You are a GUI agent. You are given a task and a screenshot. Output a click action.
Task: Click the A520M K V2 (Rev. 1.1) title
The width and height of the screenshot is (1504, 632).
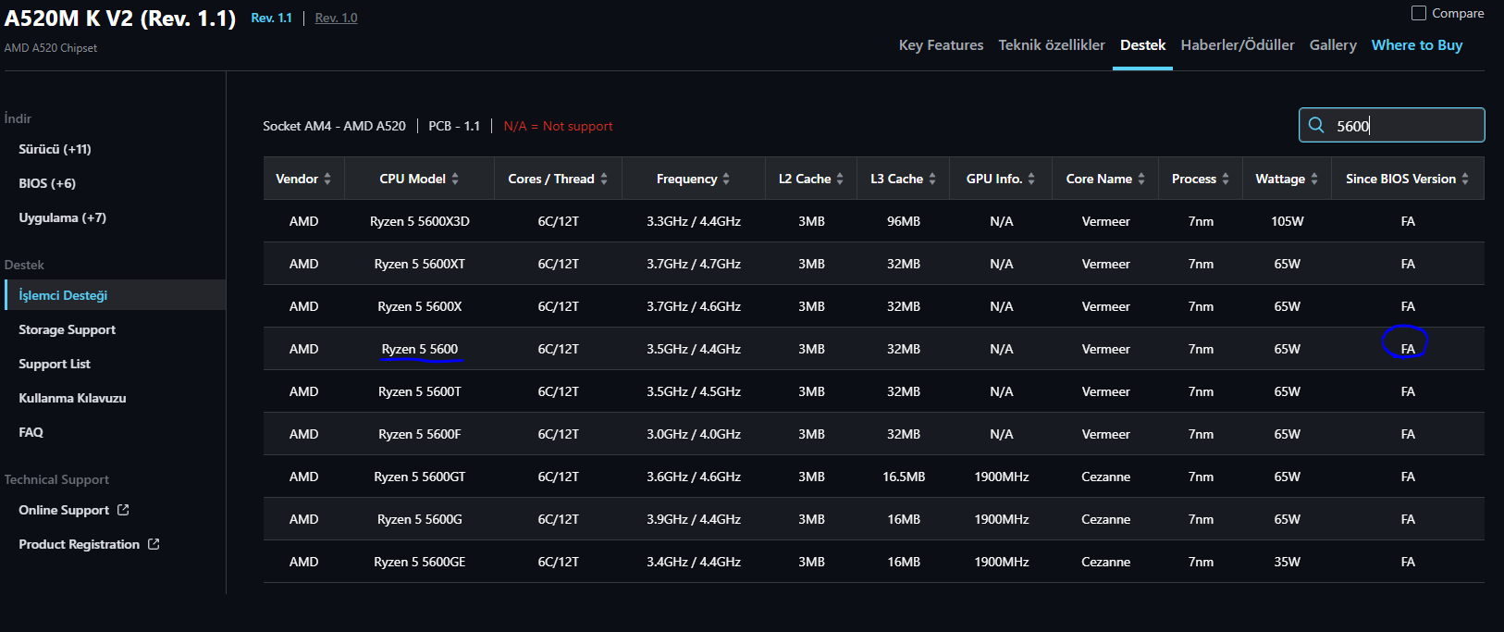[120, 19]
